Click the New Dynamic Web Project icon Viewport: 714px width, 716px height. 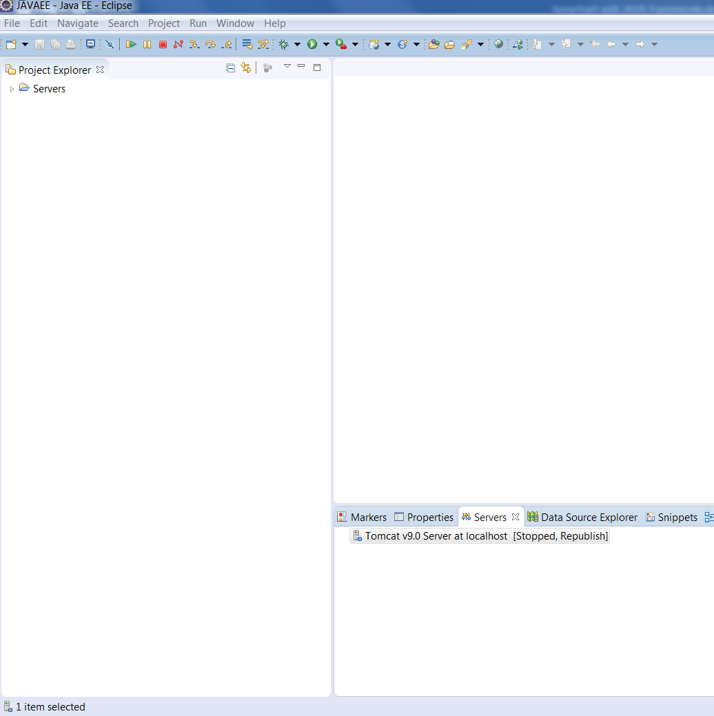(x=374, y=44)
